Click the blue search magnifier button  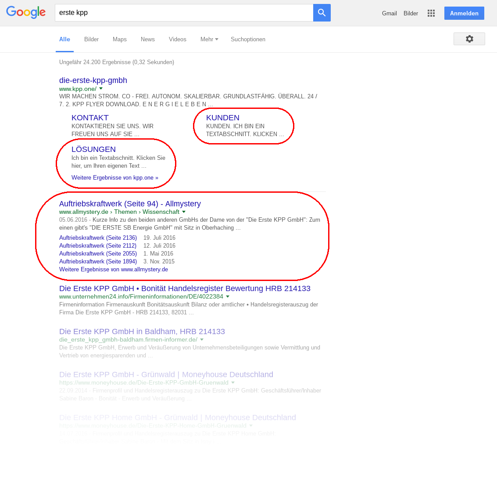click(x=322, y=13)
